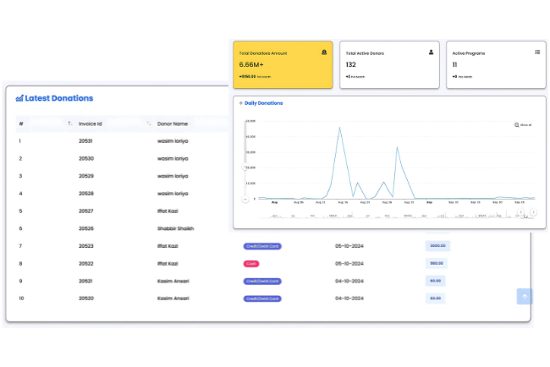Select invoice number 20529
Image resolution: width=550 pixels, height=367 pixels.
[x=86, y=176]
